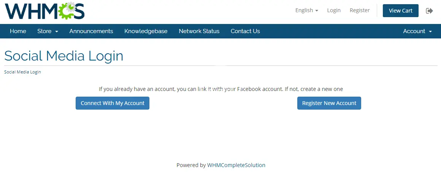Click the Facebook account linking instruction text

pyautogui.click(x=221, y=89)
